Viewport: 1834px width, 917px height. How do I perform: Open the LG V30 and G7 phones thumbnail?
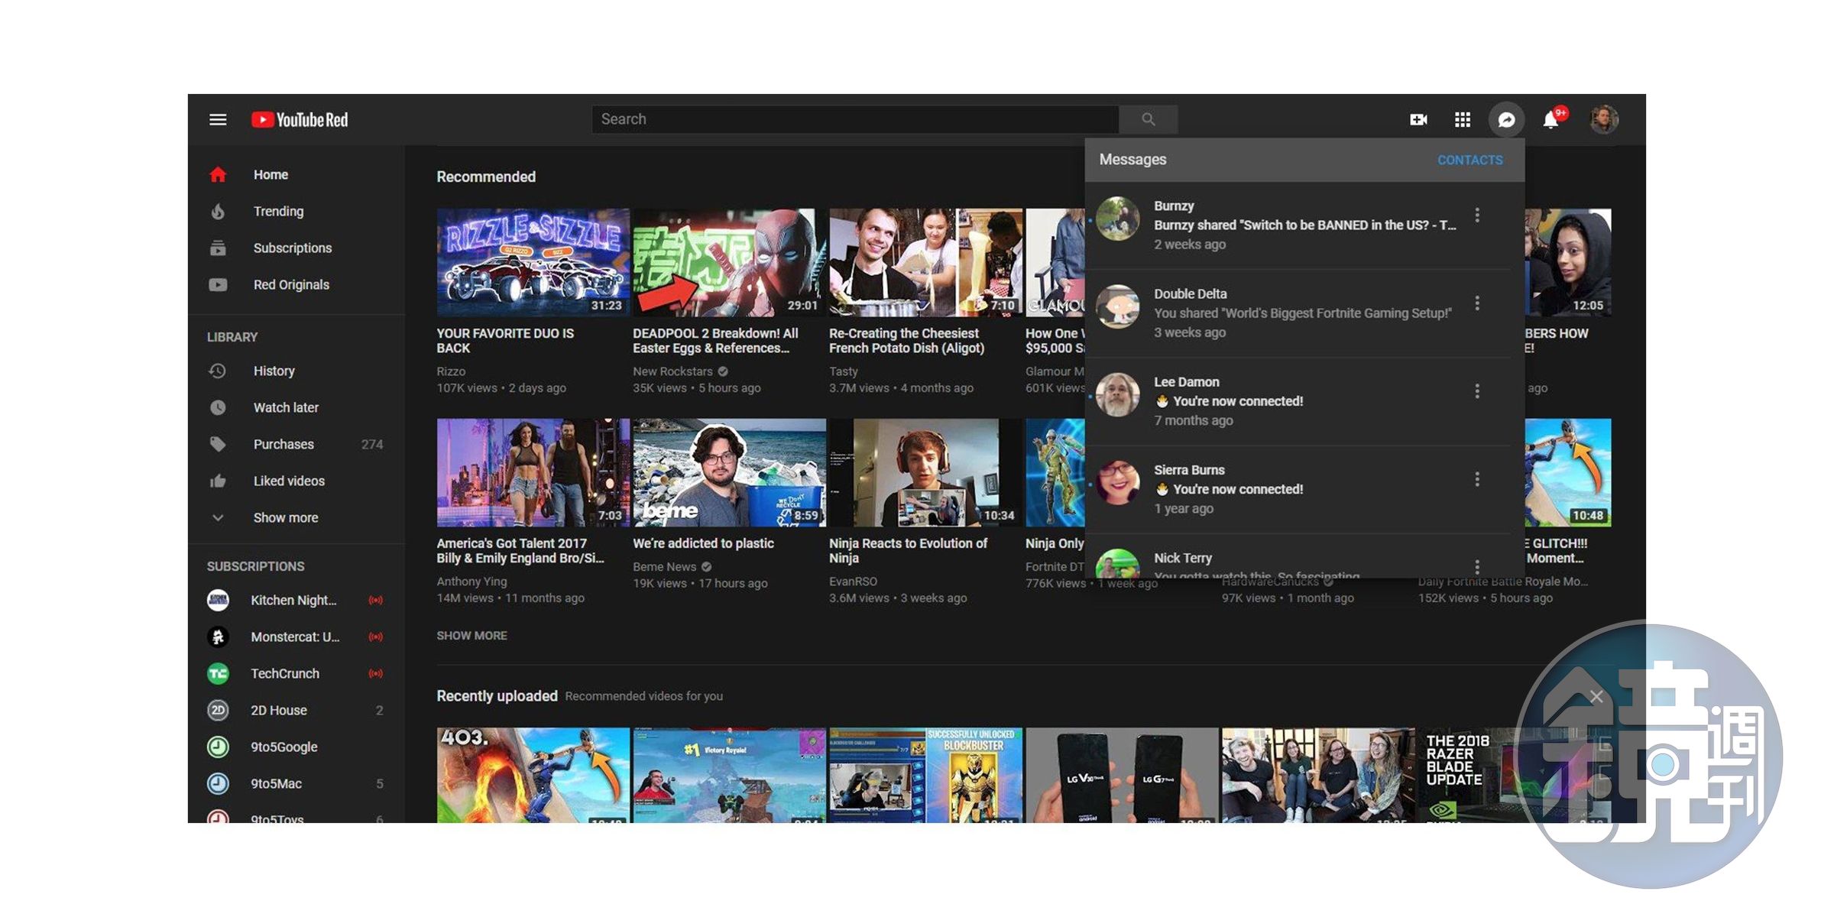1122,775
